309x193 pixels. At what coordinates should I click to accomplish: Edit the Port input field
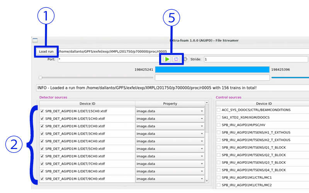(x=109, y=59)
